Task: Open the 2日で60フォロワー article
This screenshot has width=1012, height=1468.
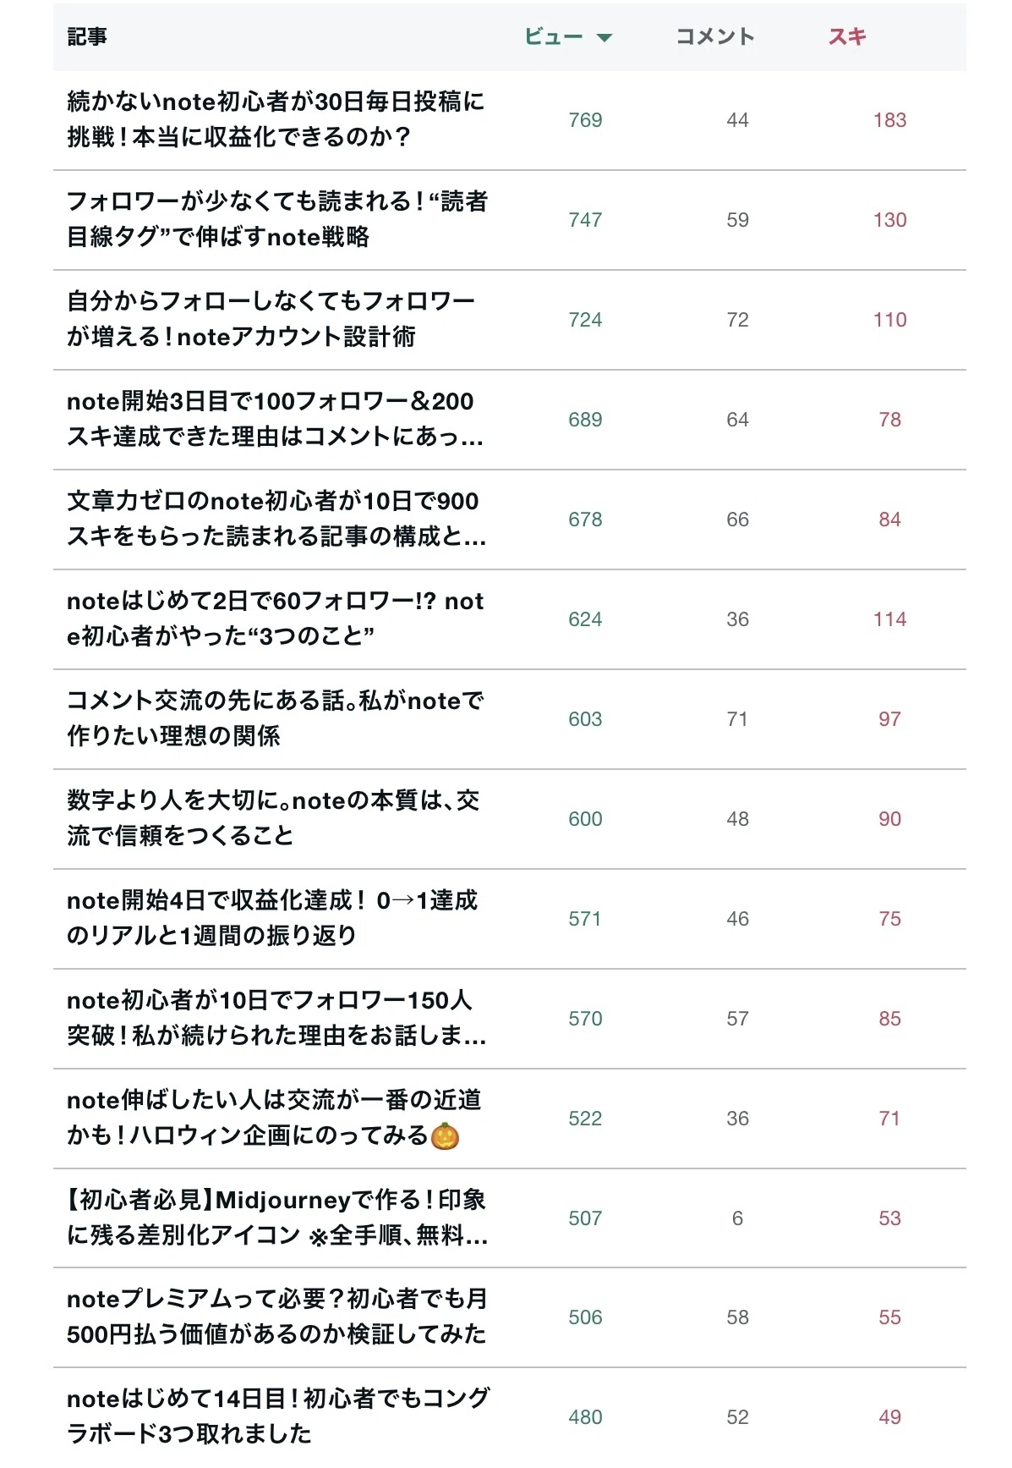Action: coord(276,619)
